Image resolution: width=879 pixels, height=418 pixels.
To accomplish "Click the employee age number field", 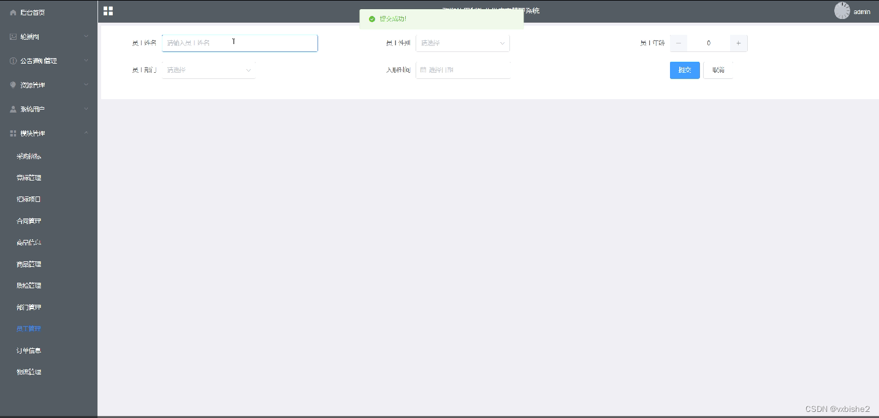I will pos(709,43).
